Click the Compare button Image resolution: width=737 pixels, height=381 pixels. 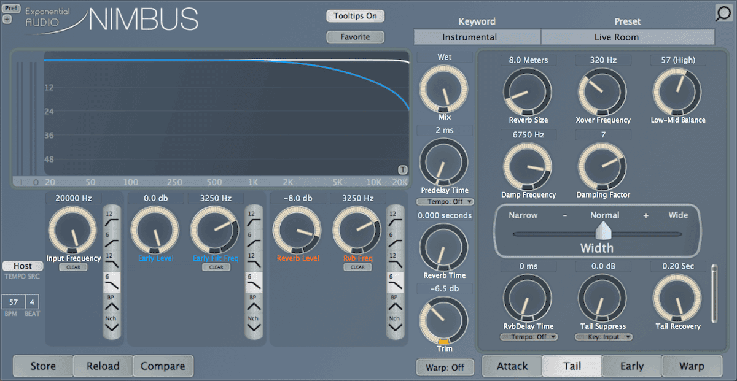click(163, 366)
